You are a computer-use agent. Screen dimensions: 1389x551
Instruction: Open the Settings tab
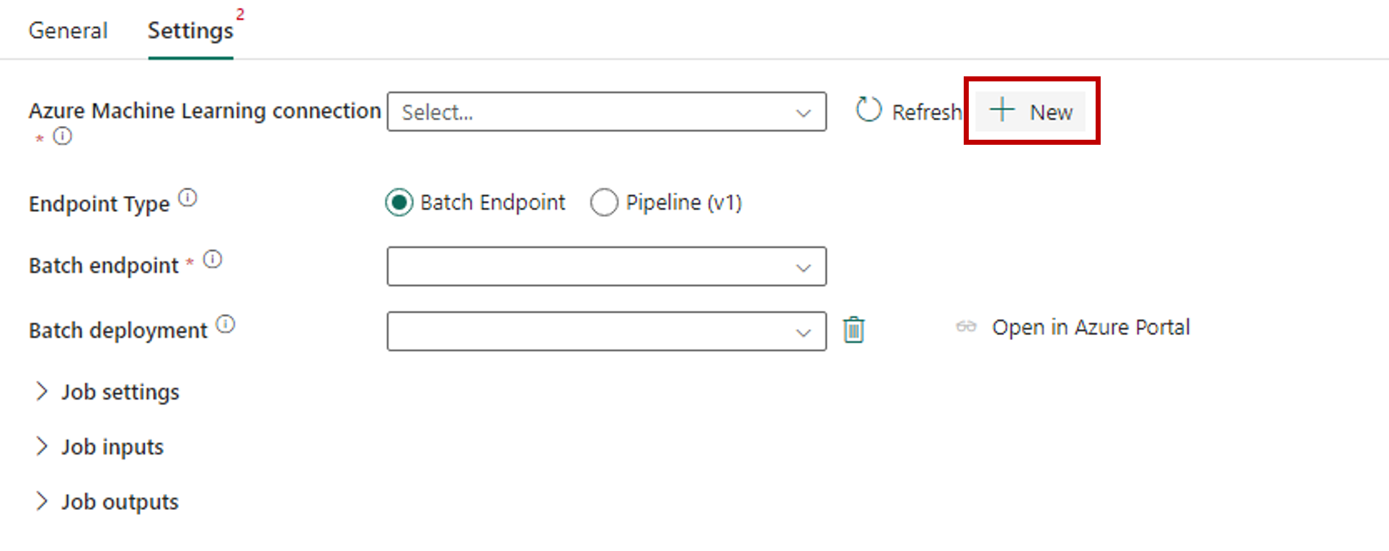tap(190, 30)
